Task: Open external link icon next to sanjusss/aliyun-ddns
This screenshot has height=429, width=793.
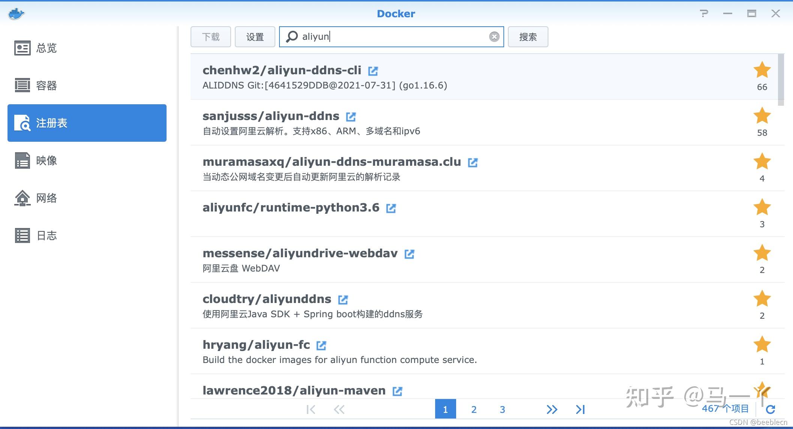Action: (351, 117)
